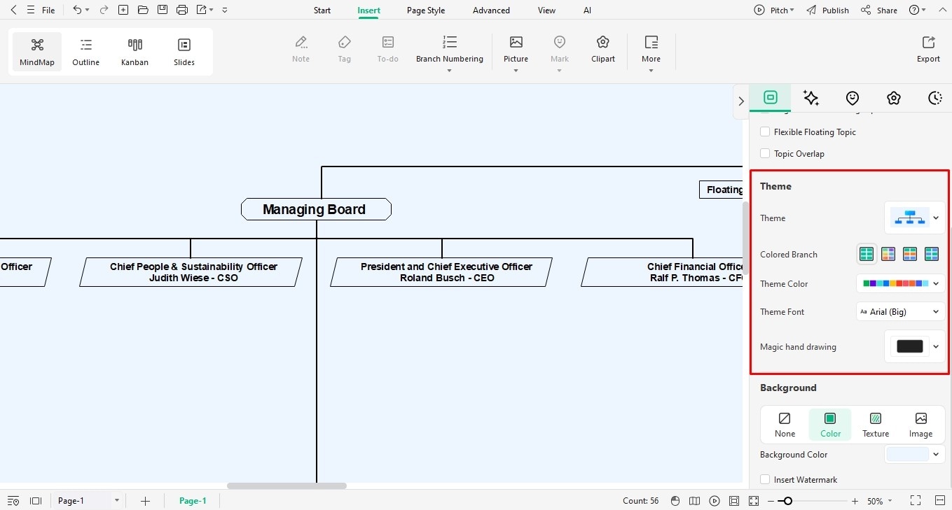Toggle Topic Overlap checkbox
The height and width of the screenshot is (510, 952).
tap(765, 153)
